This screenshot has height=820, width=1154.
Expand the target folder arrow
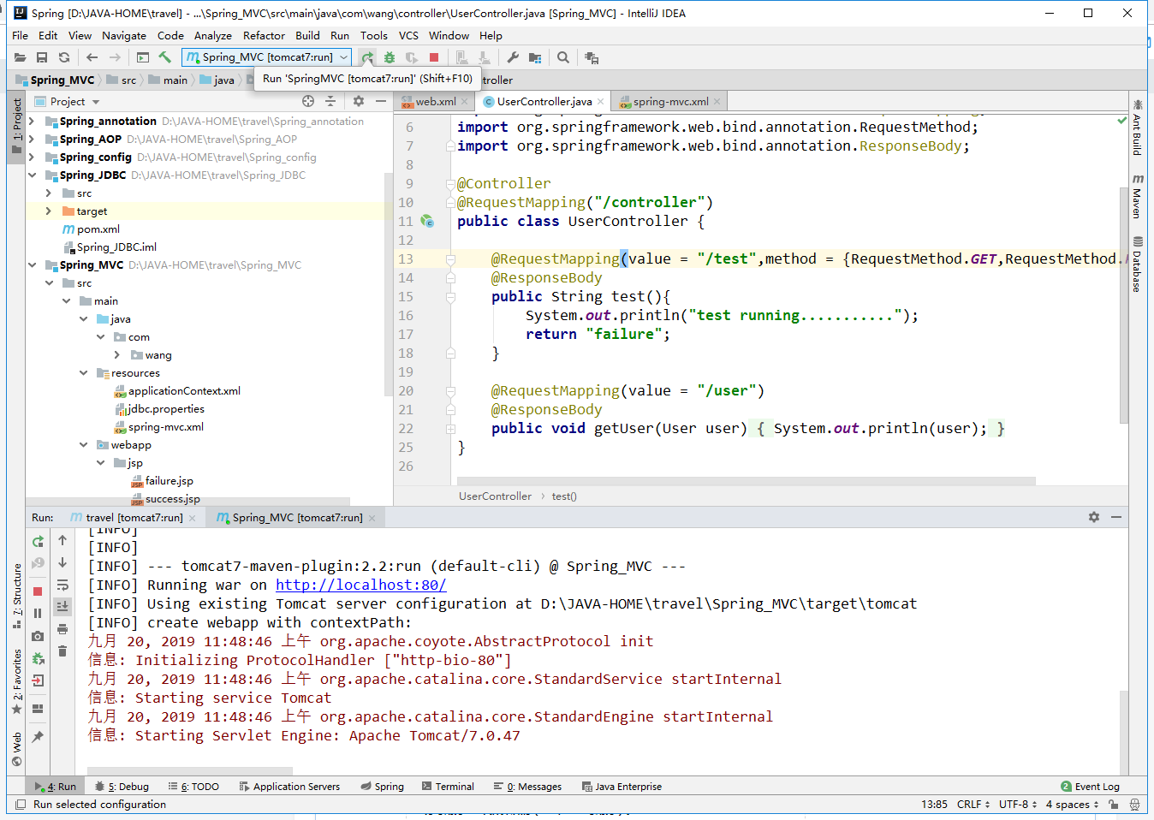click(x=49, y=211)
